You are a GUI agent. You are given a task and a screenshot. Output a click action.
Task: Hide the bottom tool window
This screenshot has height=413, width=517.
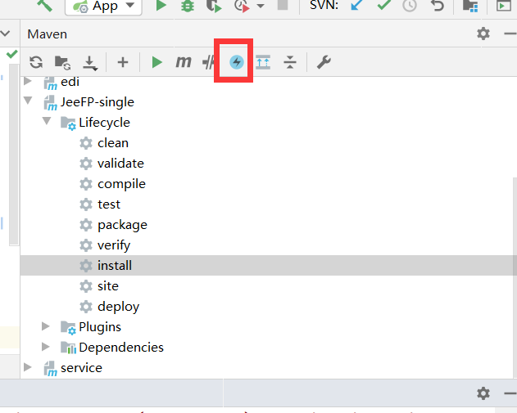coord(510,393)
